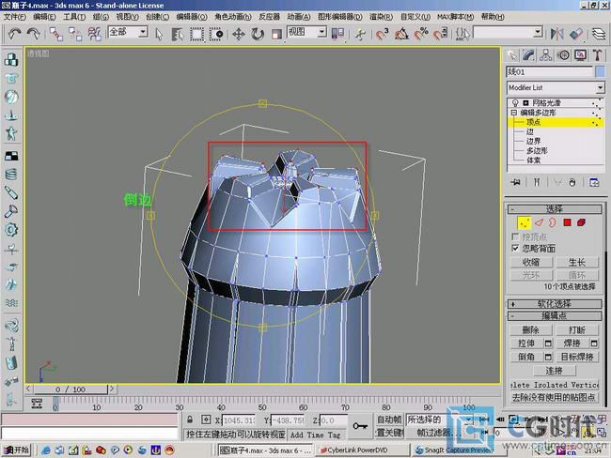Image resolution: width=611 pixels, height=458 pixels.
Task: Toggle the 忽略背面 checkbox
Action: click(x=515, y=249)
